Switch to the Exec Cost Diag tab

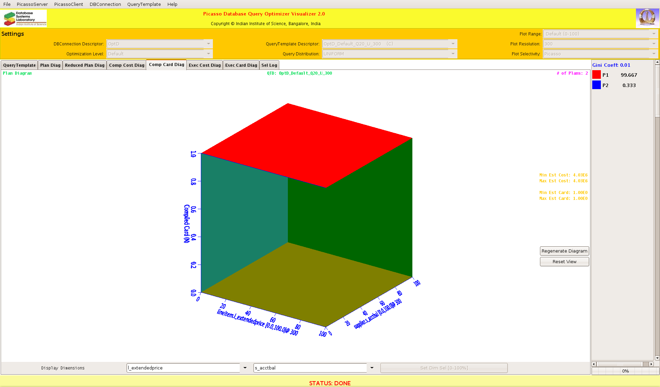pyautogui.click(x=205, y=65)
